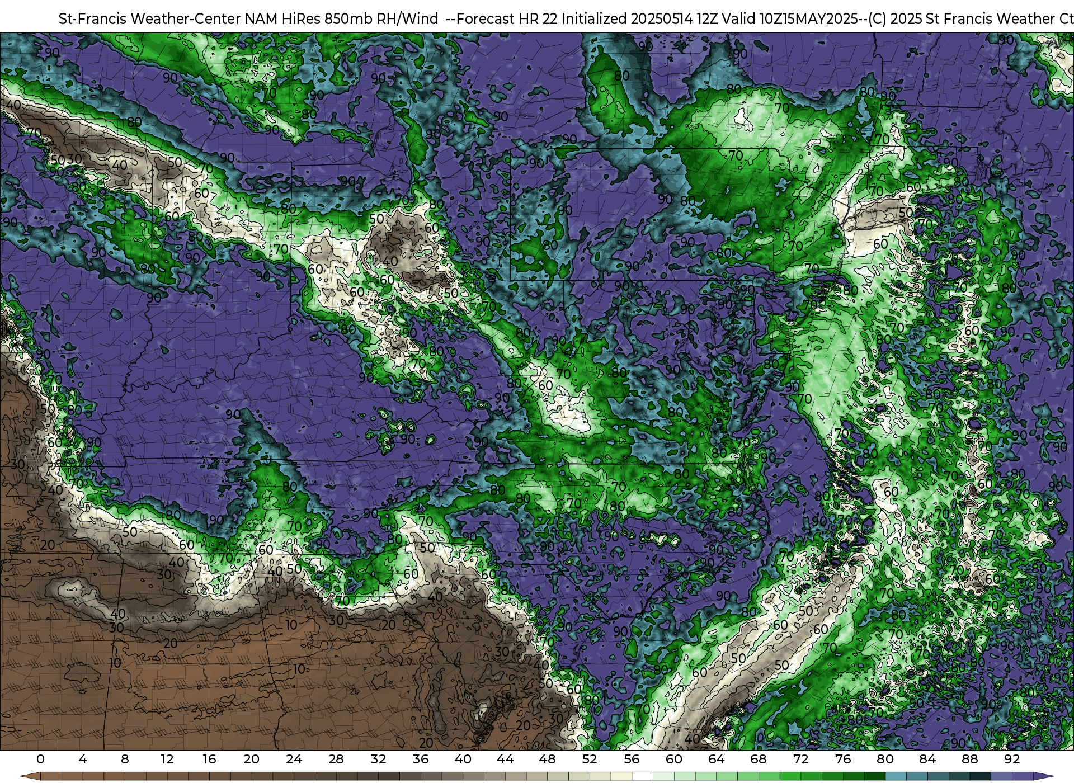Click the '8' label on the color bar legend
This screenshot has width=1074, height=783.
click(x=125, y=760)
